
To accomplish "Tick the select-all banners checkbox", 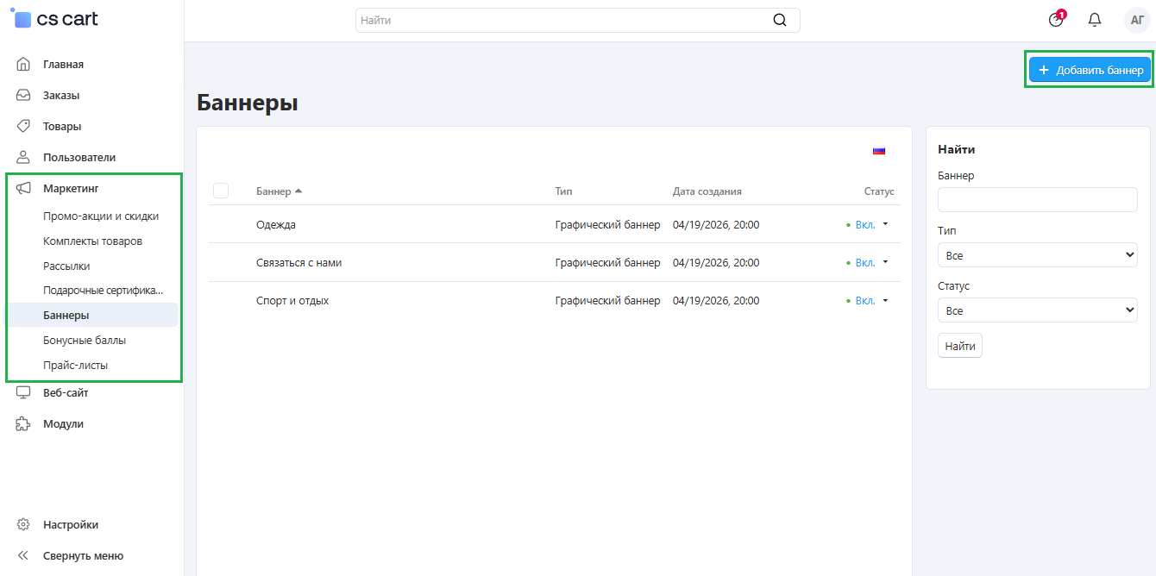I will 221,191.
